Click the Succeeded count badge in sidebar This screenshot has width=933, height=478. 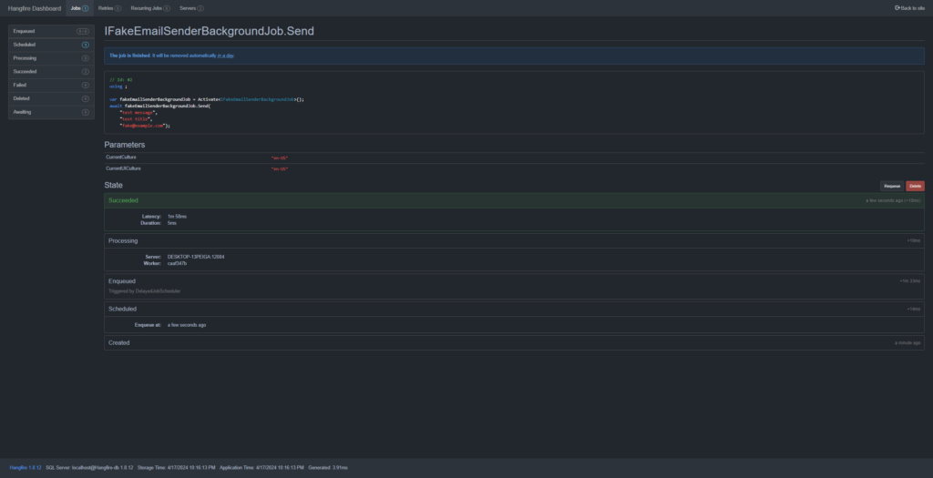tap(85, 70)
